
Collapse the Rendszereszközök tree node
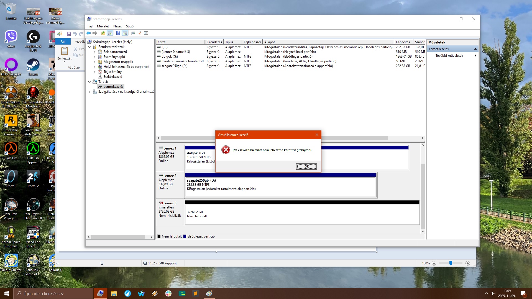(89, 47)
